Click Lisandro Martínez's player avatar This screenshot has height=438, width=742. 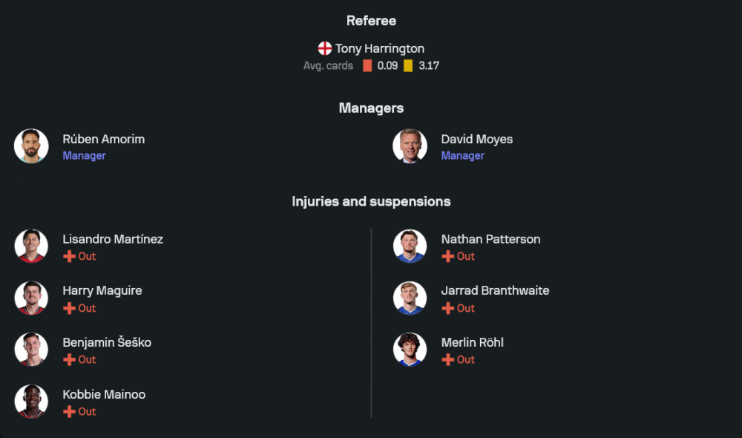click(31, 246)
